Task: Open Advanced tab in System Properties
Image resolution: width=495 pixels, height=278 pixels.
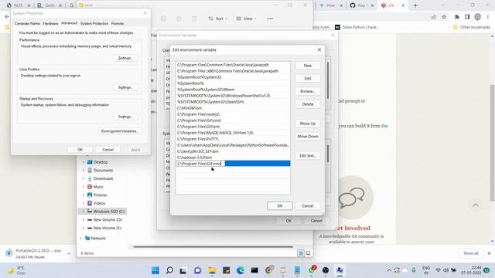Action: 69,23
